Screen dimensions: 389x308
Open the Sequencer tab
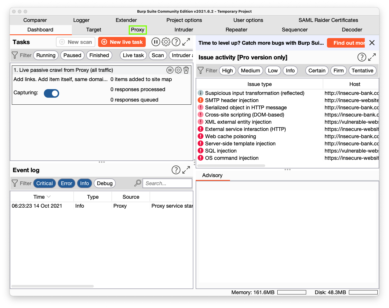(295, 30)
